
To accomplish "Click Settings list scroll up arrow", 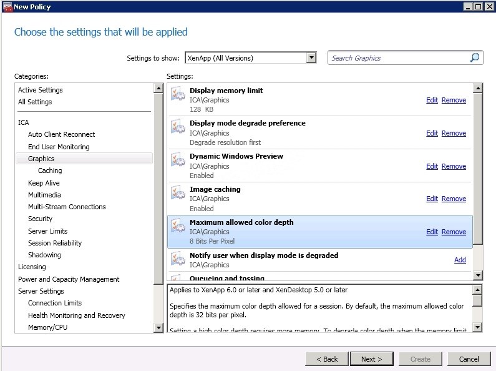I will coord(478,88).
